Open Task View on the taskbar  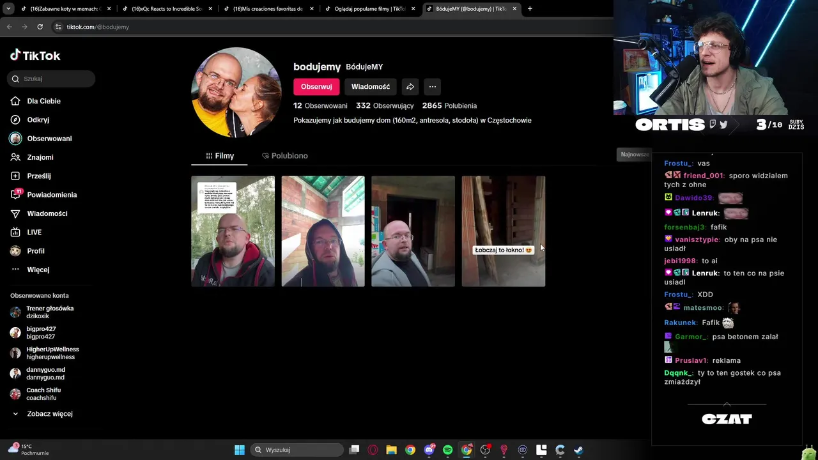355,450
